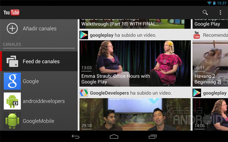The image size is (228, 142).
Task: Tap googleplay avatar above Emma Straub video
Action: click(84, 35)
